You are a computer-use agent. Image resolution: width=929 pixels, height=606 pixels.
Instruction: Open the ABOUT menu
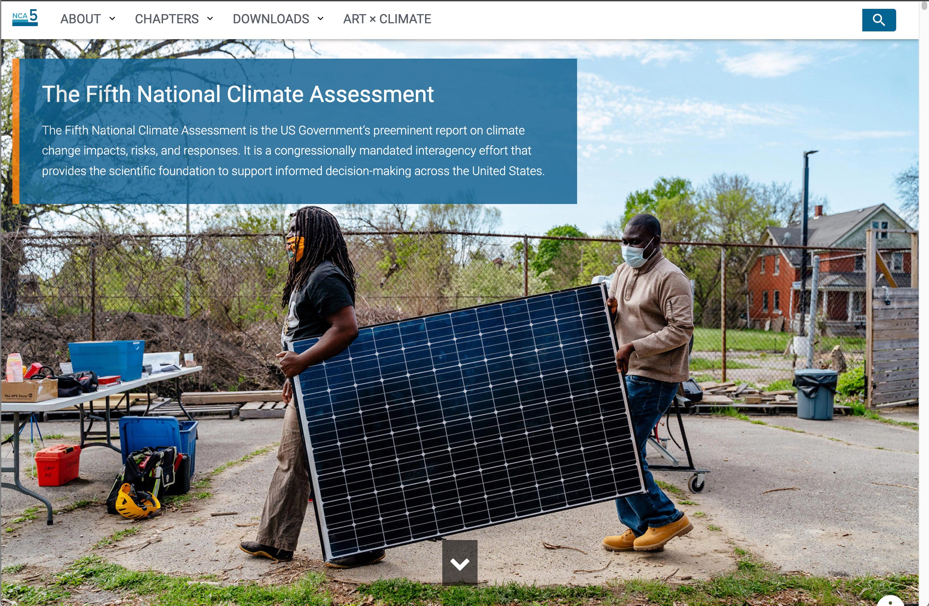coord(80,19)
